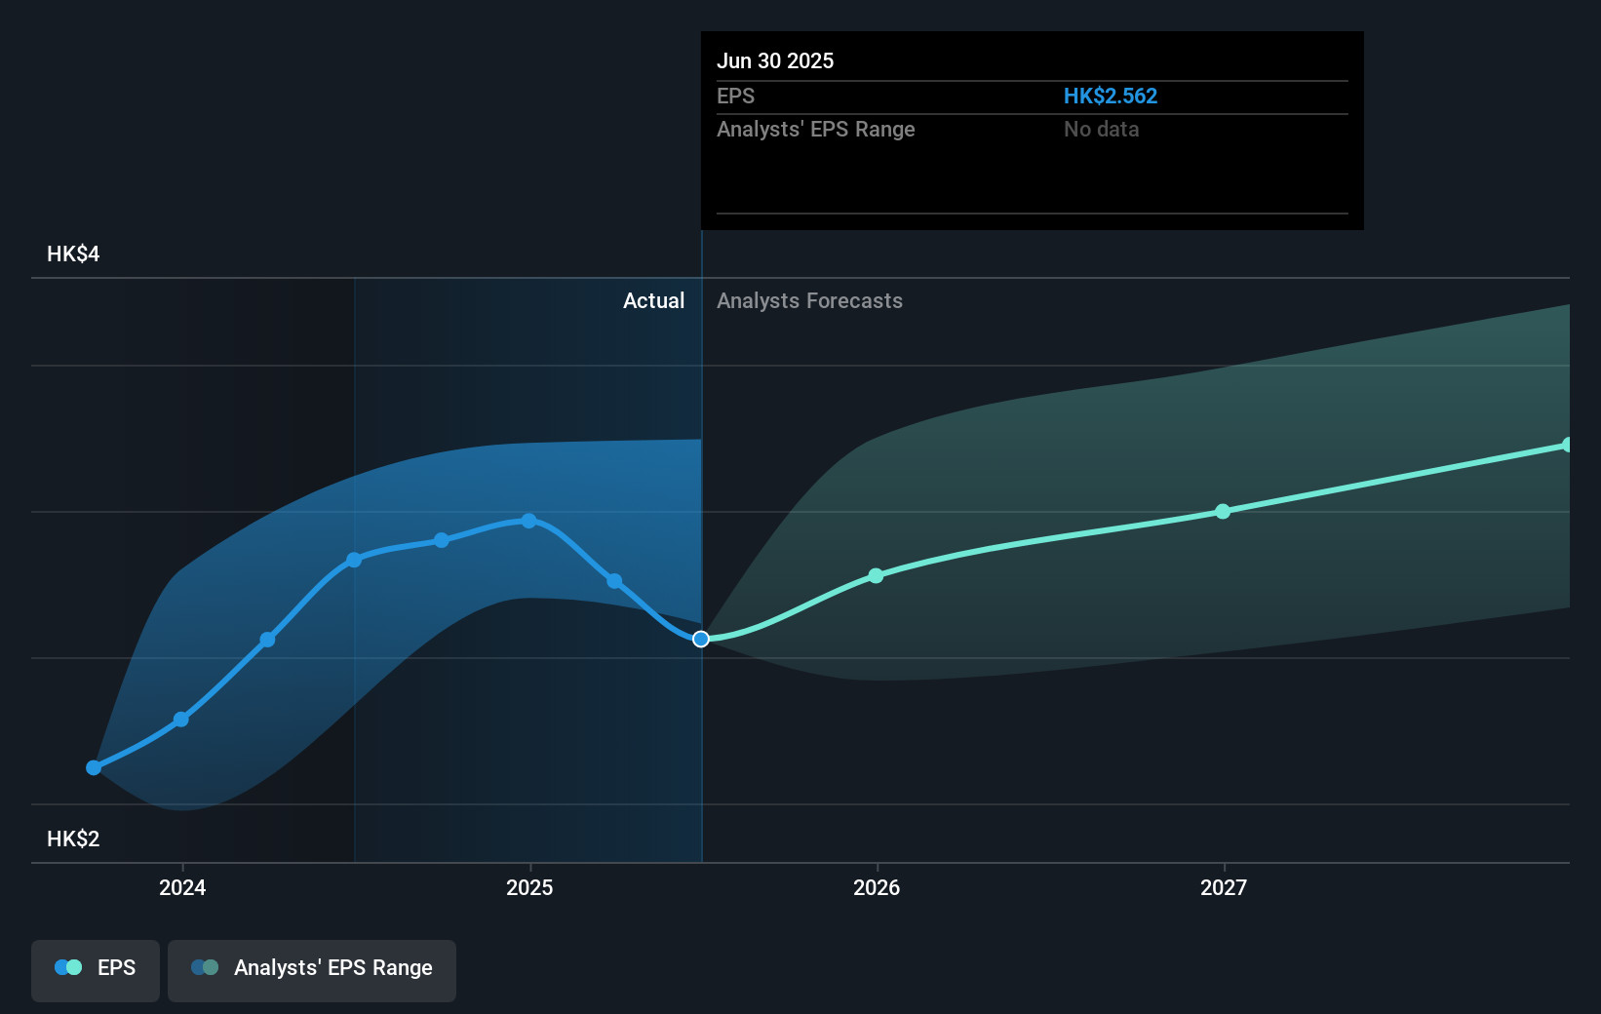Toggle the Analysts' EPS Range series visibility
The image size is (1601, 1014).
pyautogui.click(x=311, y=968)
